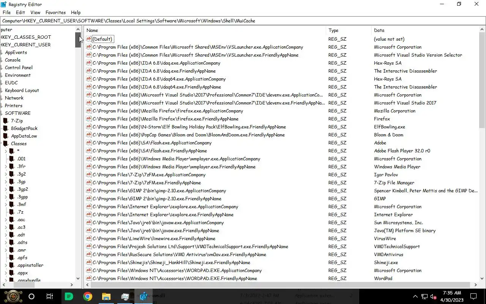
Task: Select the Keyboard Layout key
Action: (22, 90)
